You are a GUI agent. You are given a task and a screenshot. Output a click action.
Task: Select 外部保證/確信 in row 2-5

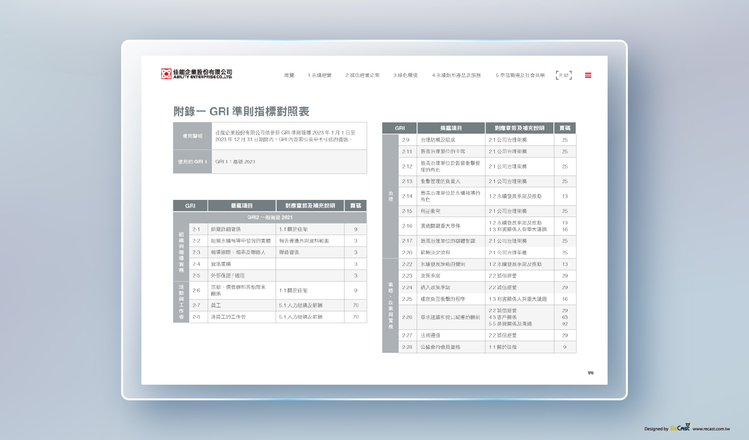[x=227, y=276]
